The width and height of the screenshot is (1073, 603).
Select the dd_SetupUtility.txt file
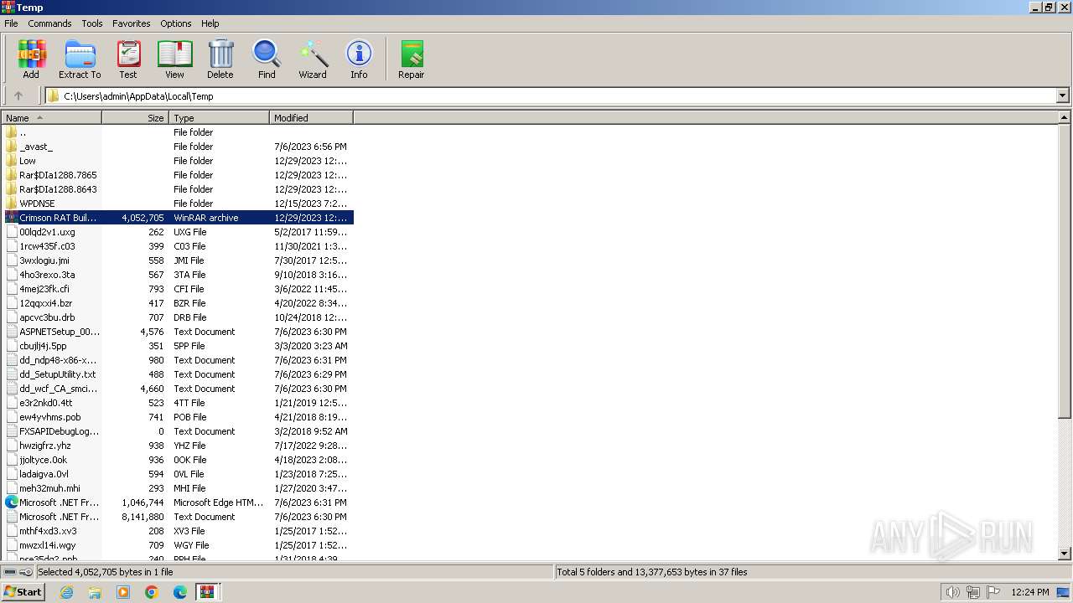(178, 374)
